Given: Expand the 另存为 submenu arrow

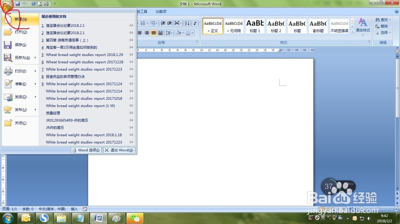Looking at the screenshot, I should coord(35,58).
